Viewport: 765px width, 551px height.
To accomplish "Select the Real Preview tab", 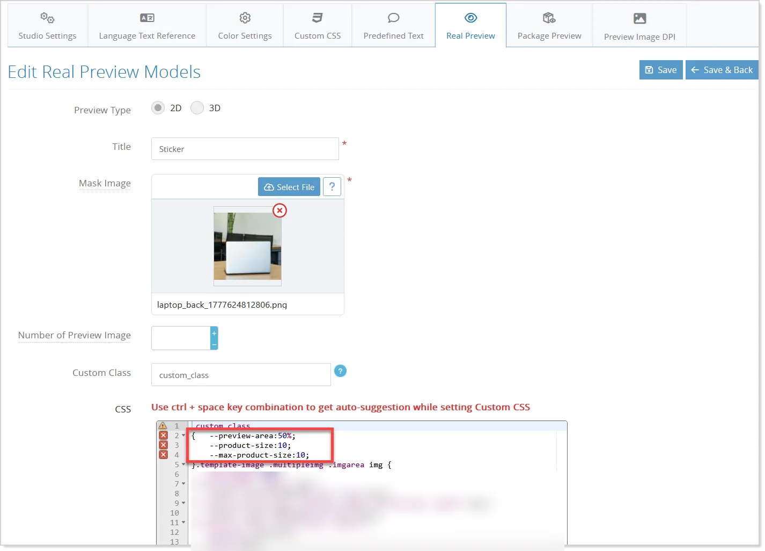I will [x=470, y=26].
